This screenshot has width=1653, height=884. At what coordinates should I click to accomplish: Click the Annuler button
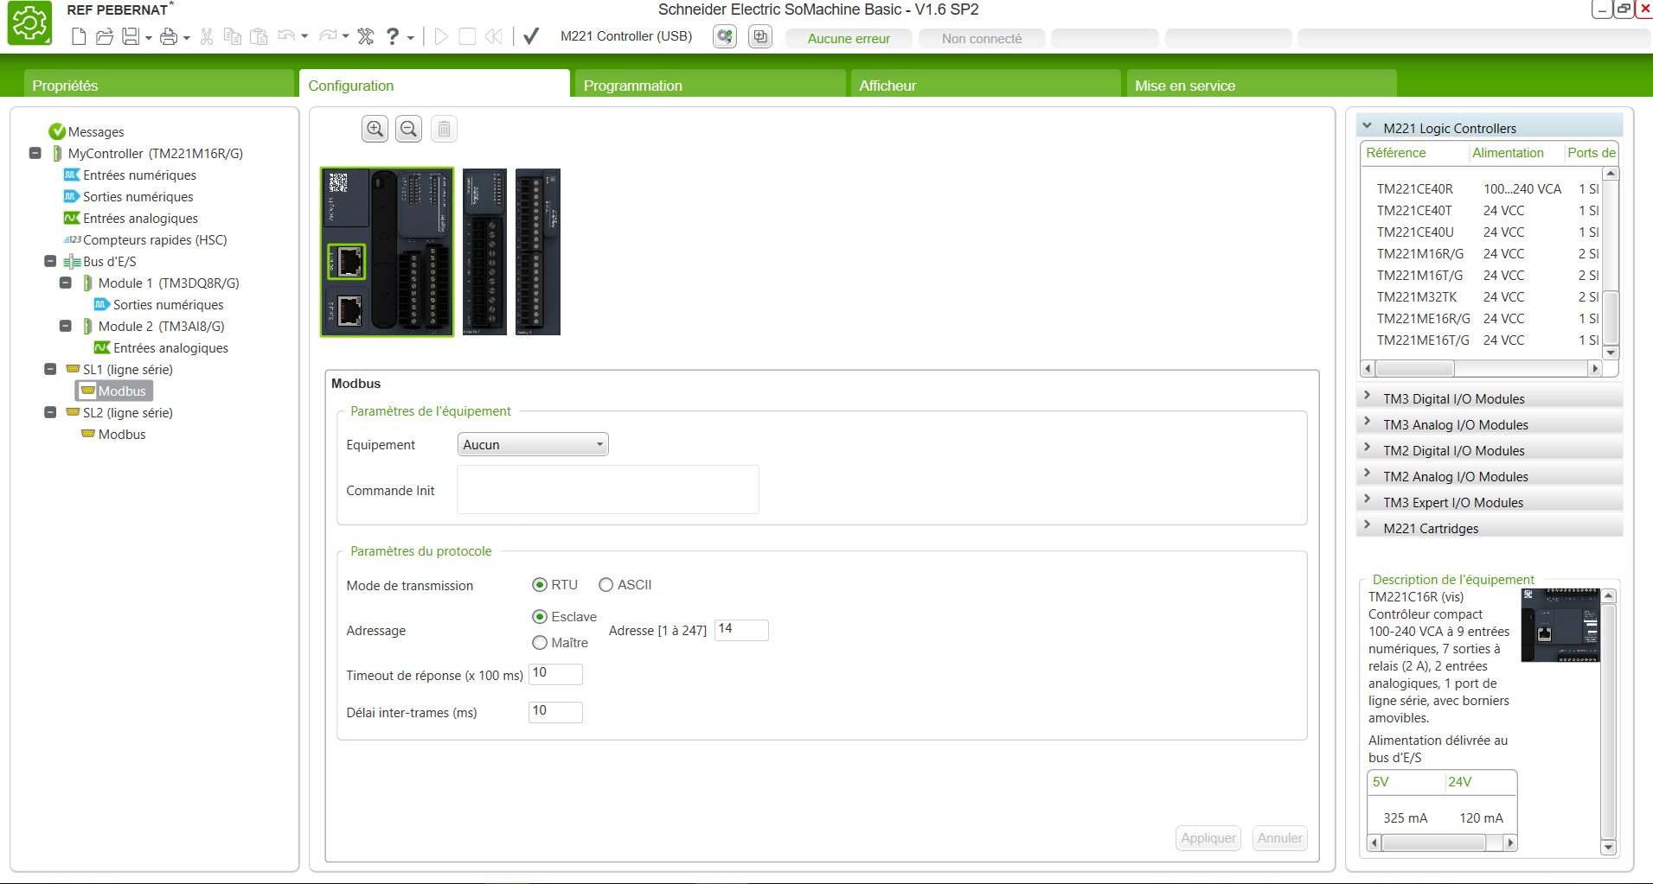pos(1279,838)
